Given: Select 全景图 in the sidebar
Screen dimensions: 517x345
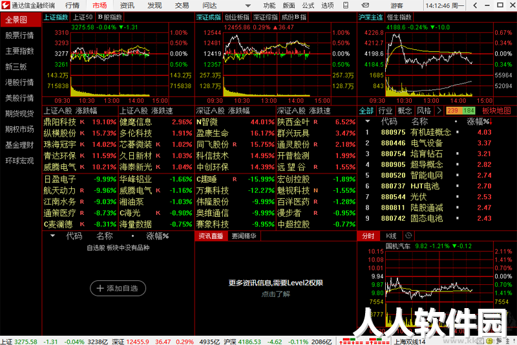Looking at the screenshot, I should point(21,20).
